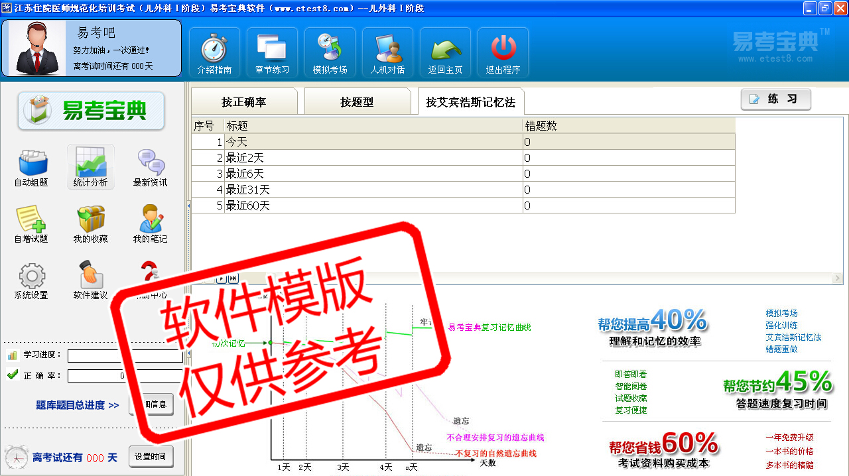Switch to 按题型 tab
The width and height of the screenshot is (849, 476).
(x=357, y=102)
